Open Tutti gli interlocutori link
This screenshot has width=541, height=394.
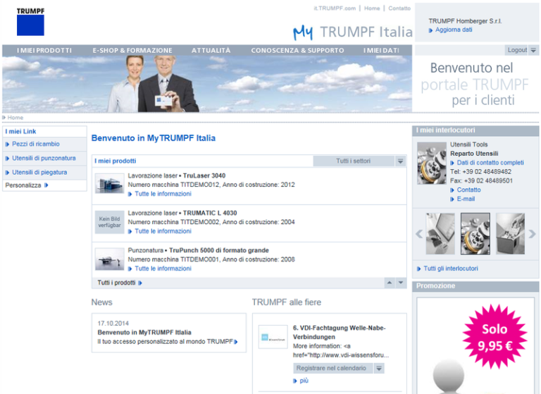point(451,269)
